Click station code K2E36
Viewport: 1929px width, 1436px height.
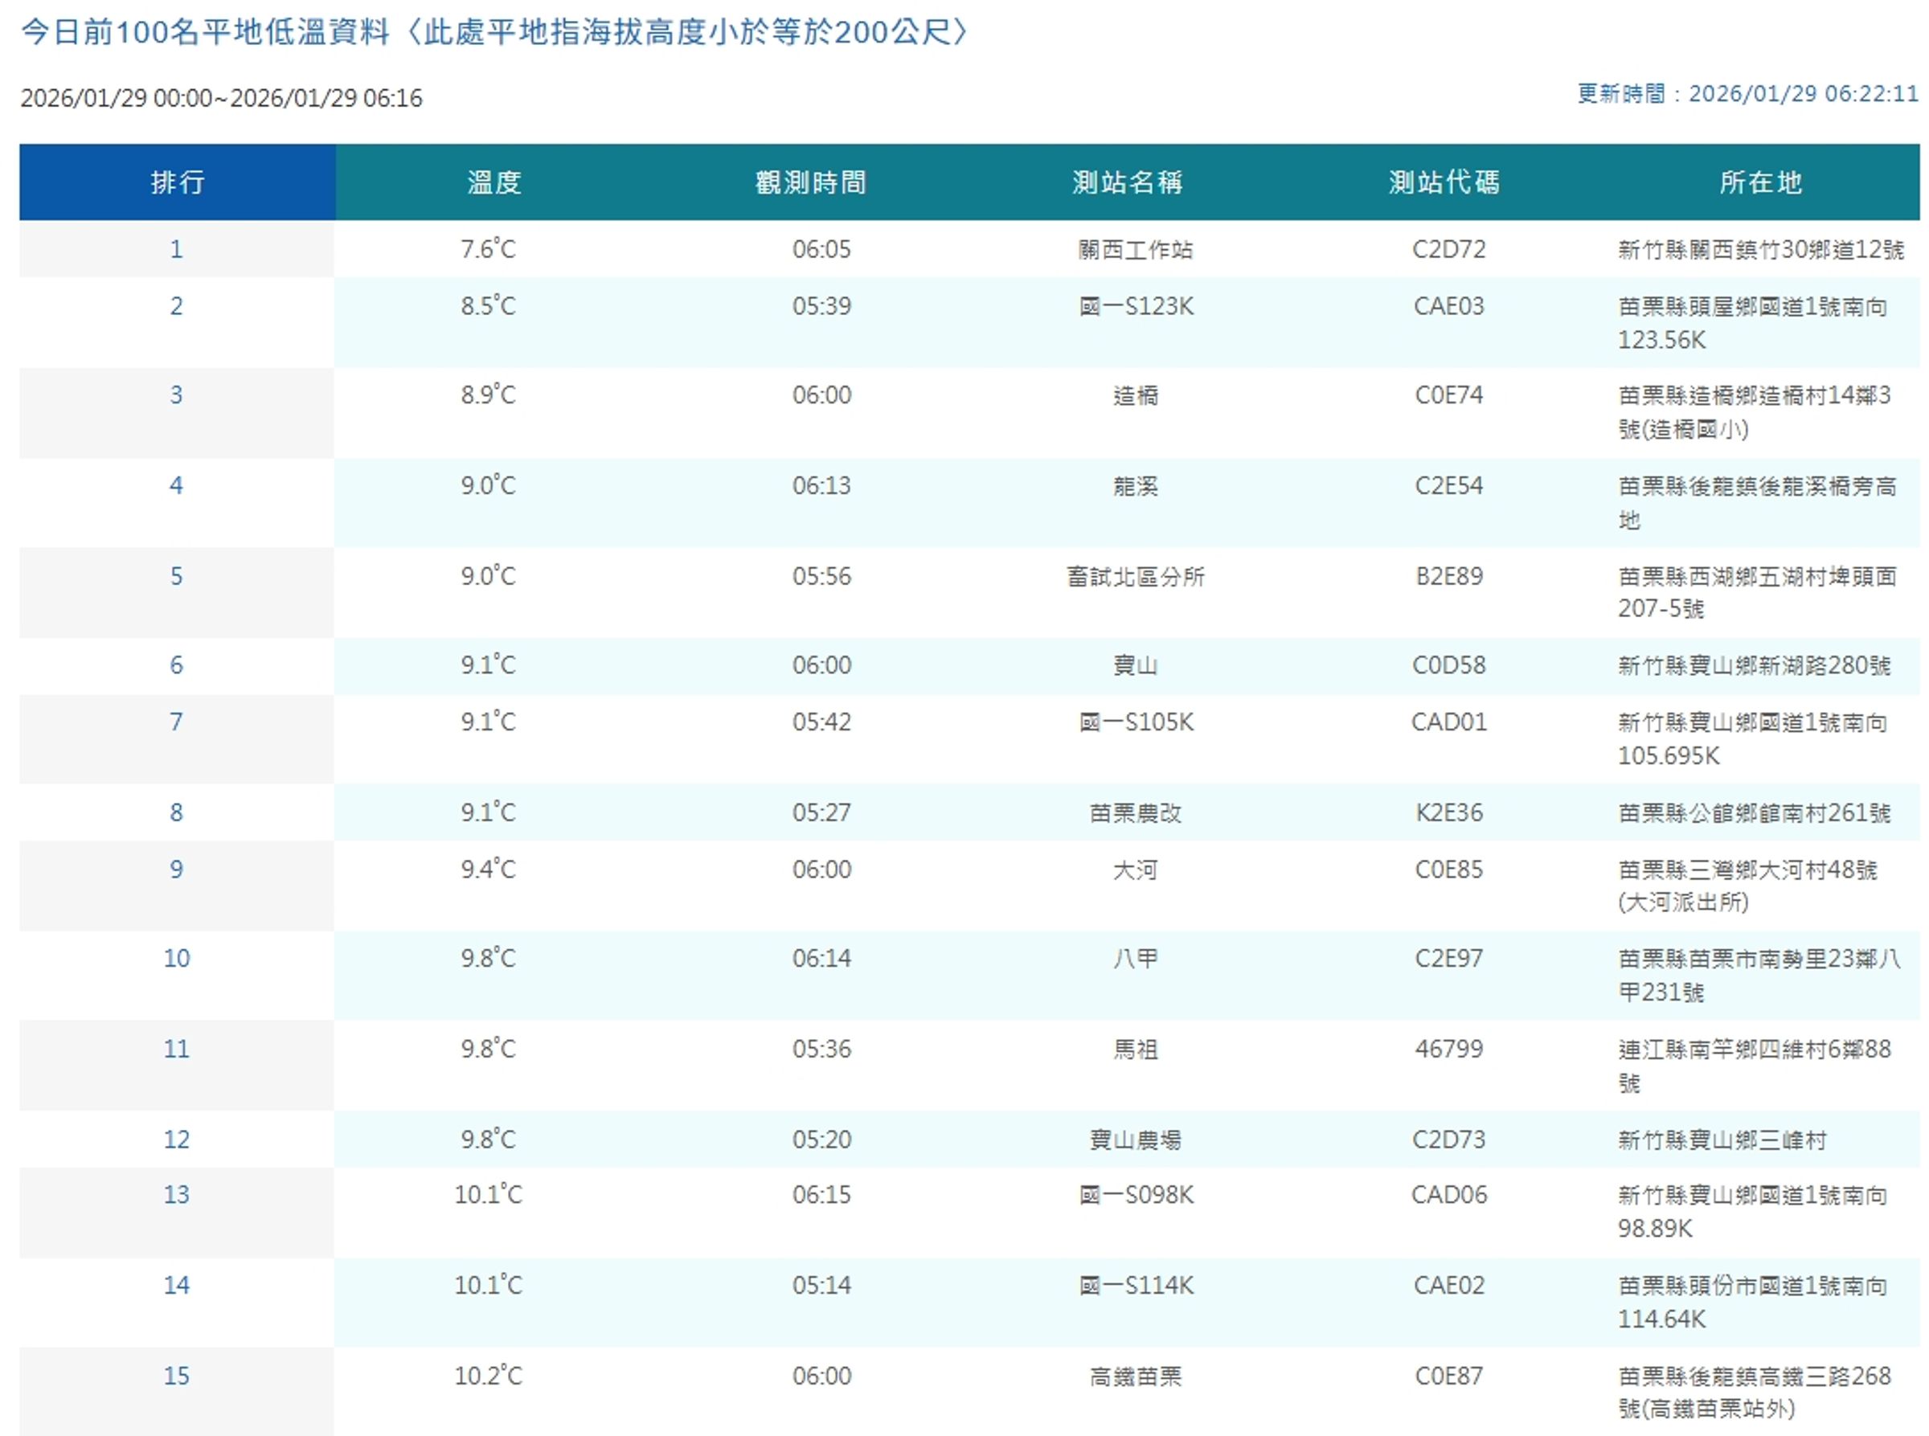(x=1449, y=812)
